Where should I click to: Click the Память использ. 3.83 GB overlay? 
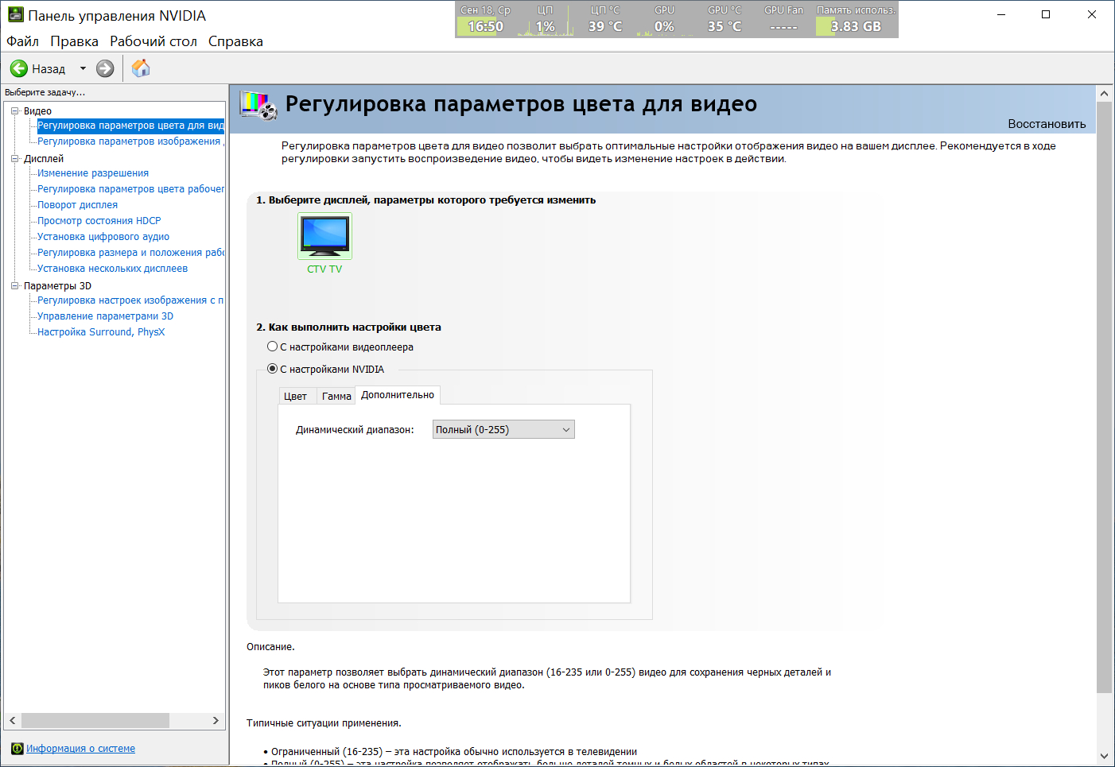[x=856, y=20]
